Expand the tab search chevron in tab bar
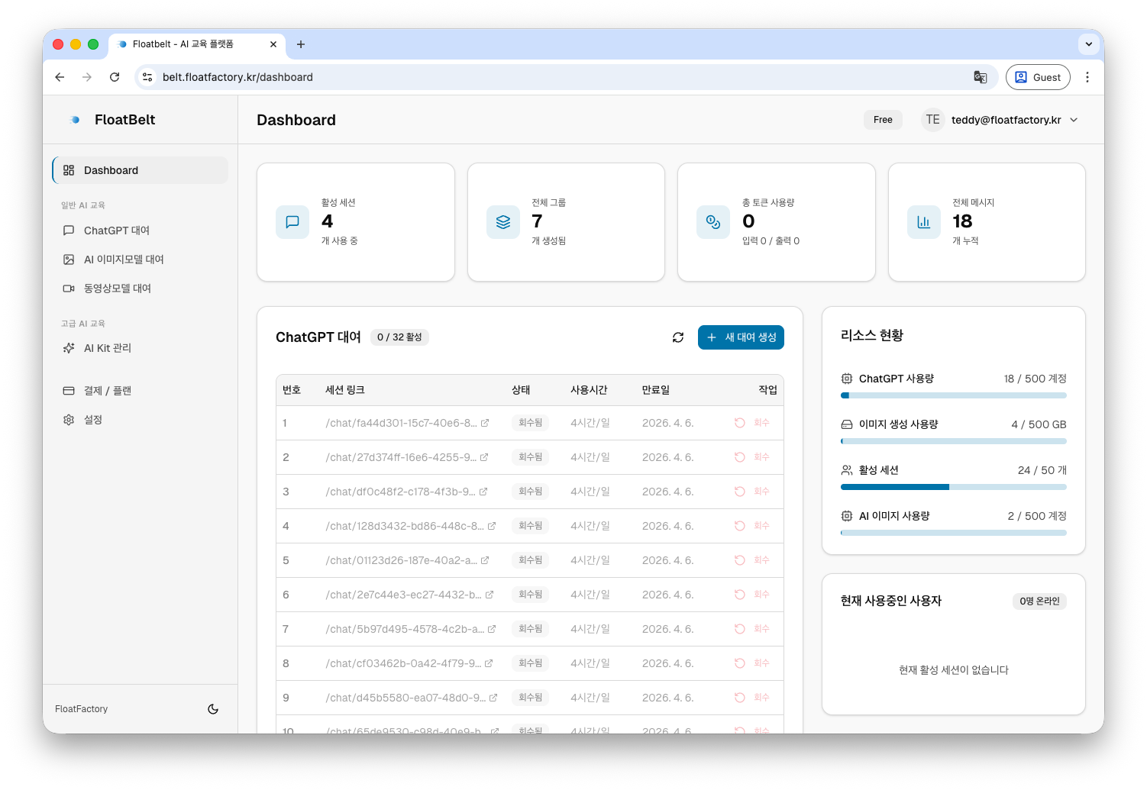Image resolution: width=1147 pixels, height=790 pixels. (1088, 44)
